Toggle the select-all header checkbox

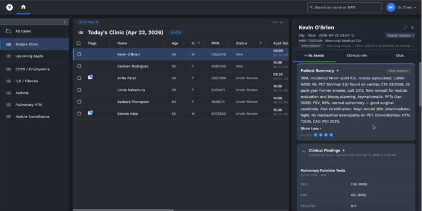(79, 43)
